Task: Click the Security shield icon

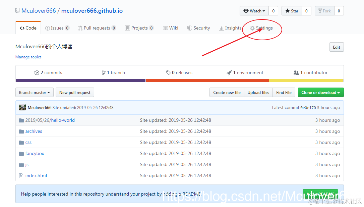Action: point(189,28)
